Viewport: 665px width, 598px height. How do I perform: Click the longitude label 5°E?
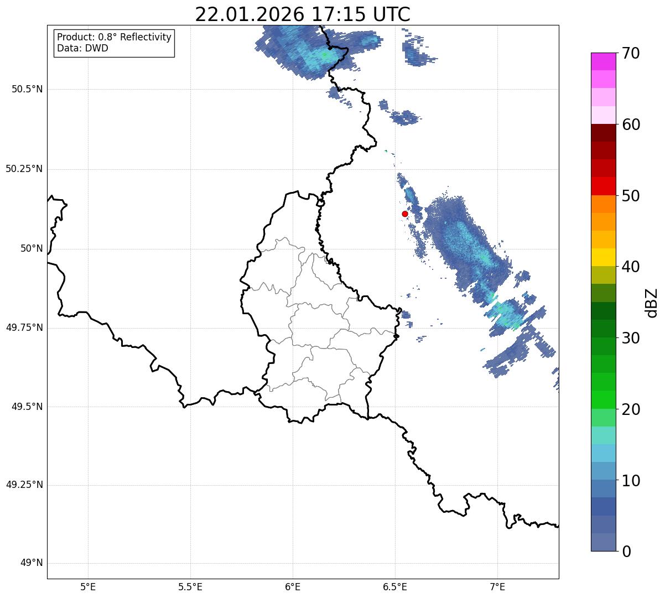pos(88,587)
